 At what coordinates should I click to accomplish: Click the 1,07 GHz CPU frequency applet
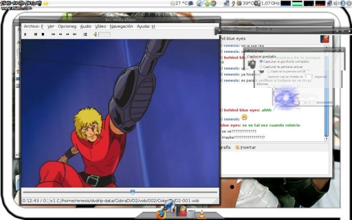pos(268,4)
